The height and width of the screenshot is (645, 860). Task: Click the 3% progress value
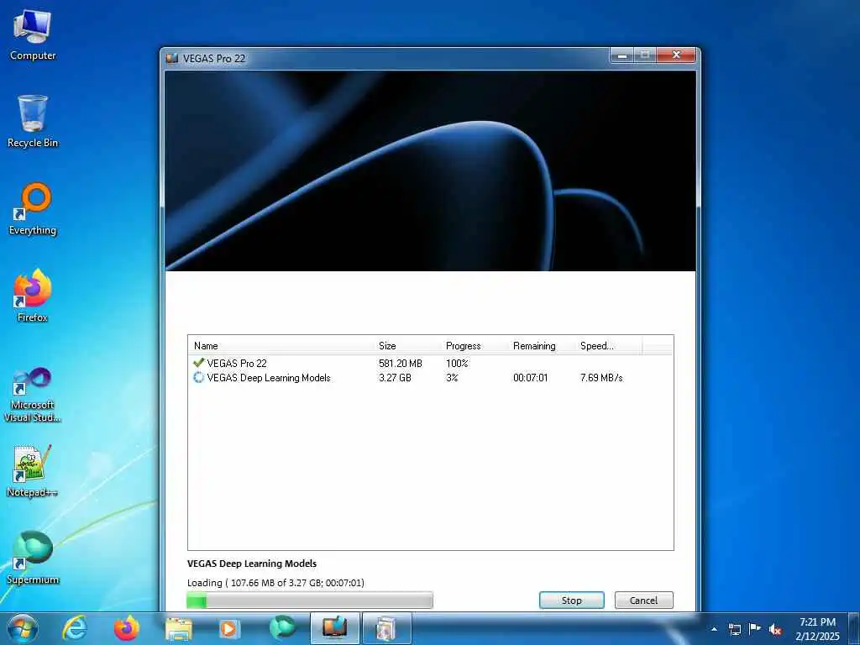click(x=452, y=377)
